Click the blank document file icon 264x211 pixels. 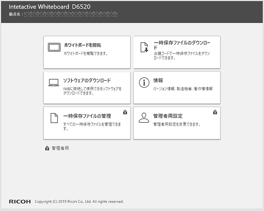pyautogui.click(x=54, y=118)
